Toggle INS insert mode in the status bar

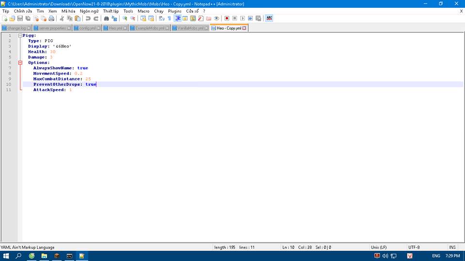point(452,247)
